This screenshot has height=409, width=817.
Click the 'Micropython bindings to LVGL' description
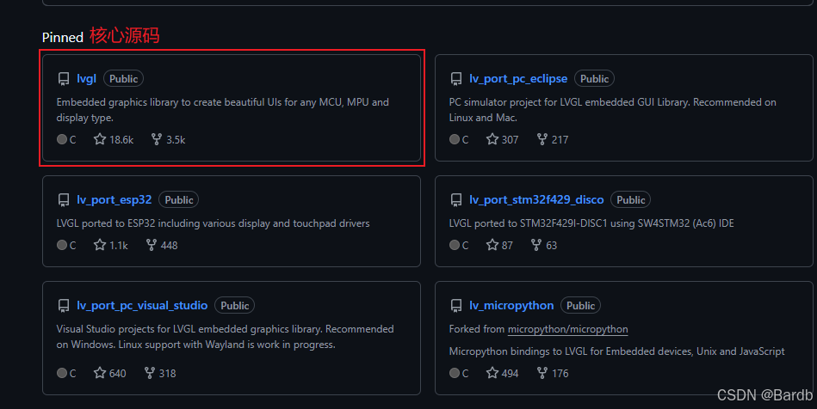617,351
